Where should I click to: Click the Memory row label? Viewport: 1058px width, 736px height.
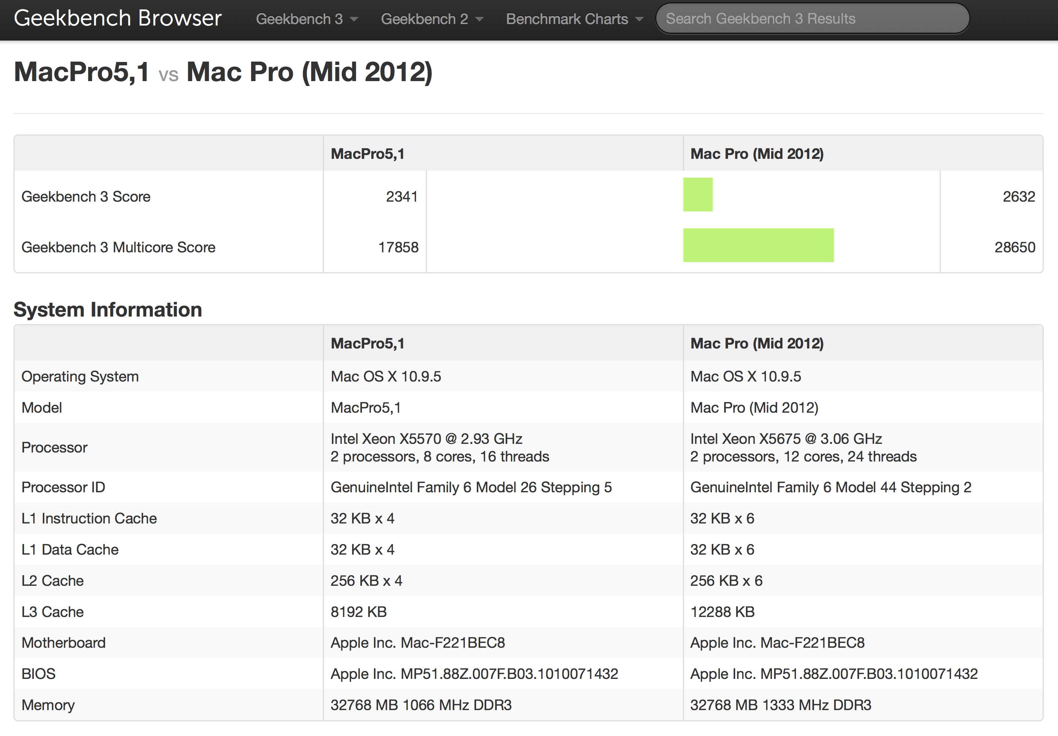[x=48, y=705]
